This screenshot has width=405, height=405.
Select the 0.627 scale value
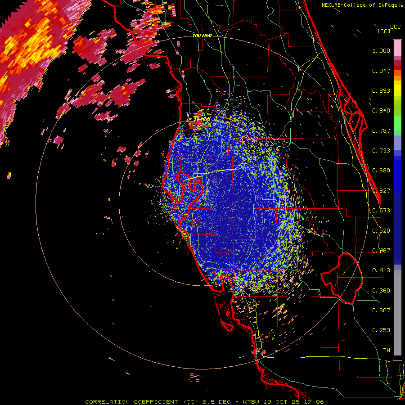[x=381, y=191]
